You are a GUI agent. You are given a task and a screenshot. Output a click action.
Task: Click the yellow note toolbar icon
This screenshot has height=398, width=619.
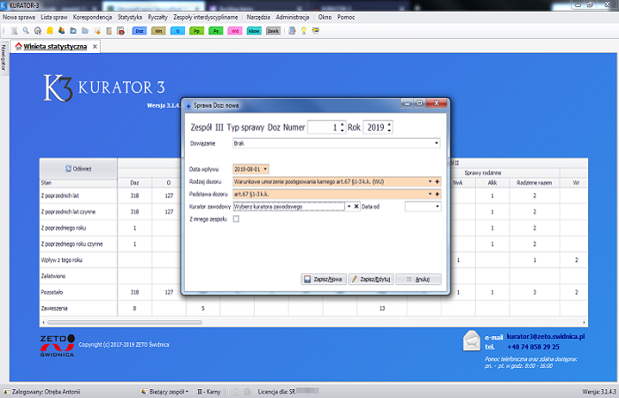pyautogui.click(x=50, y=30)
